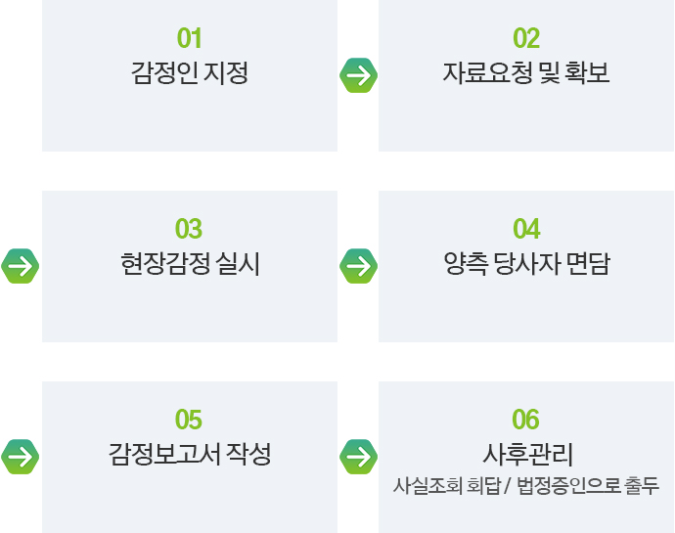675x533 pixels.
Task: Click the green step number 06
Action: [x=525, y=420]
